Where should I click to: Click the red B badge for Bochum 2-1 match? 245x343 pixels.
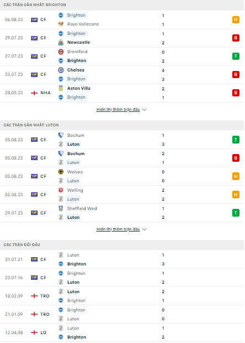tap(236, 158)
